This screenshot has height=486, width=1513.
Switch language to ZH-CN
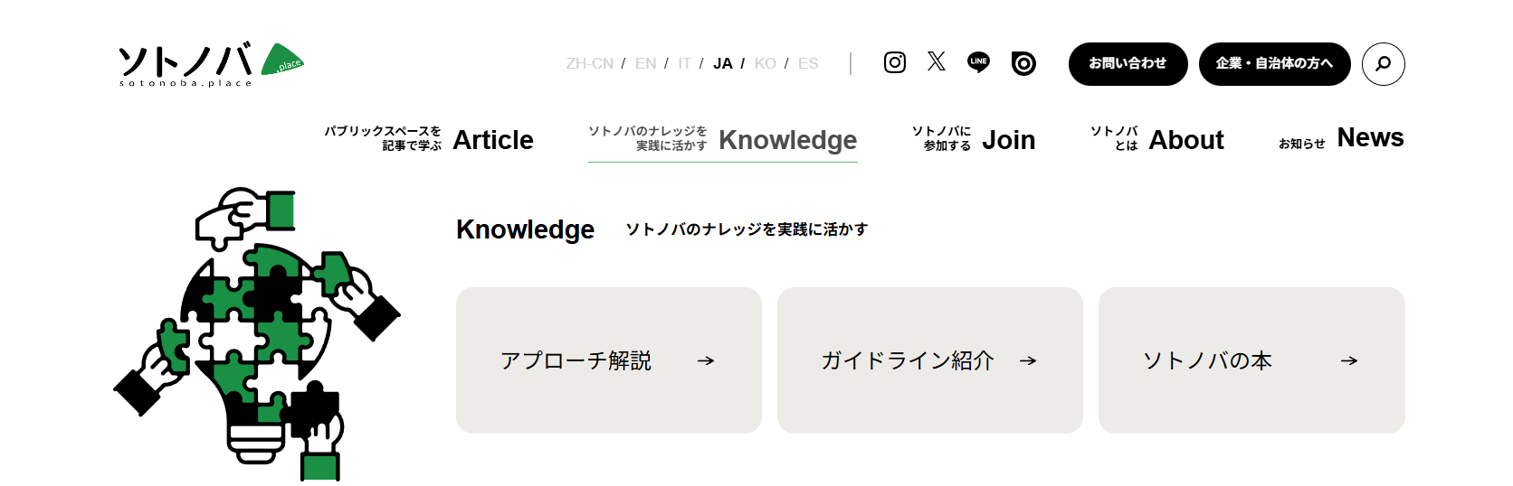click(589, 63)
